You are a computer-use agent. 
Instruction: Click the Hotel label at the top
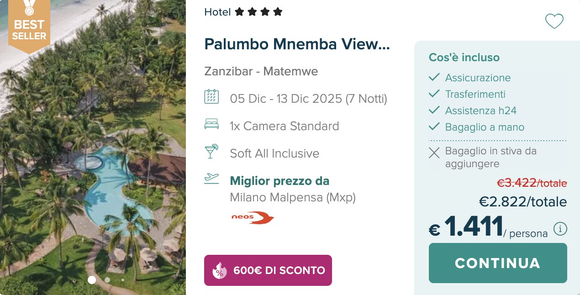217,12
